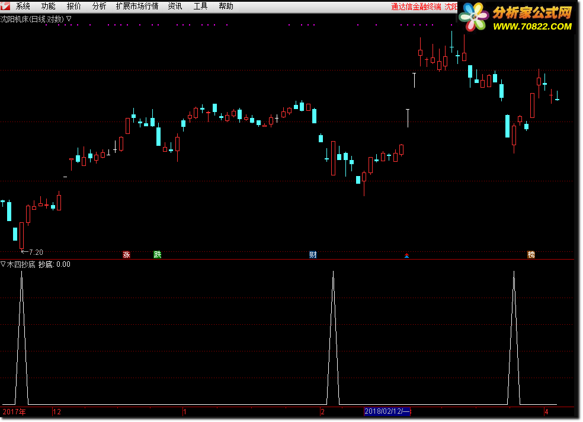Click the 通达信金融终端 title text
Viewport: 583px width, 422px height.
pos(416,7)
